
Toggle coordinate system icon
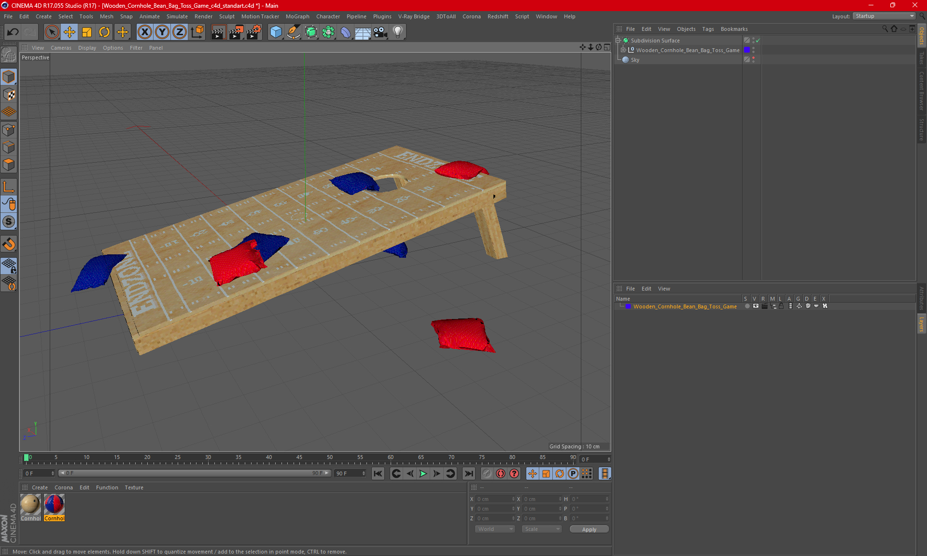(197, 32)
